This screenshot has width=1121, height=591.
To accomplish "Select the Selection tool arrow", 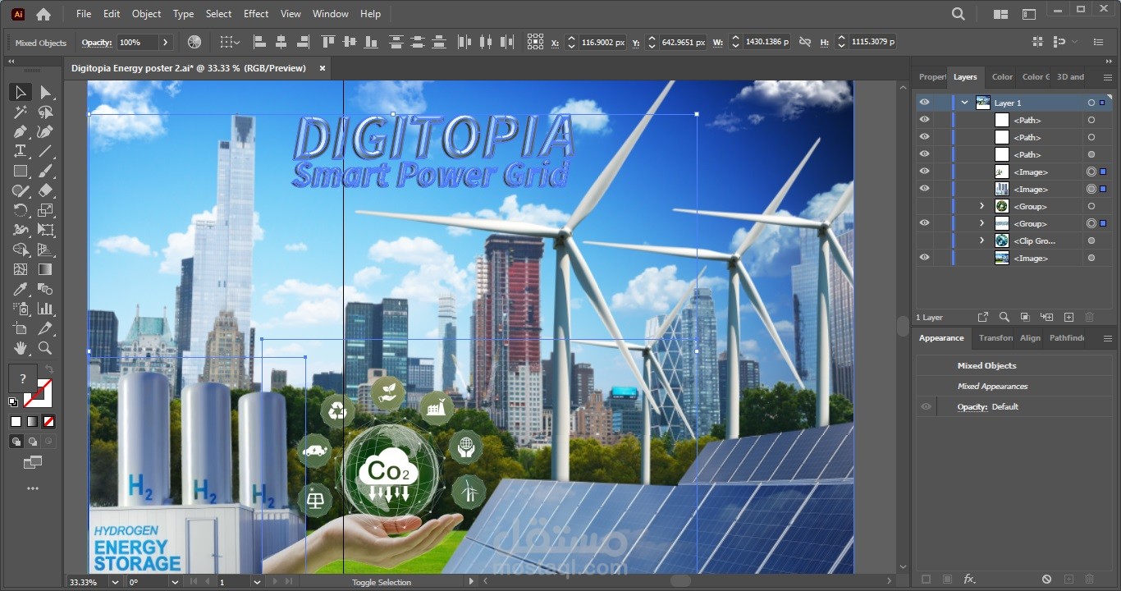I will tap(21, 93).
